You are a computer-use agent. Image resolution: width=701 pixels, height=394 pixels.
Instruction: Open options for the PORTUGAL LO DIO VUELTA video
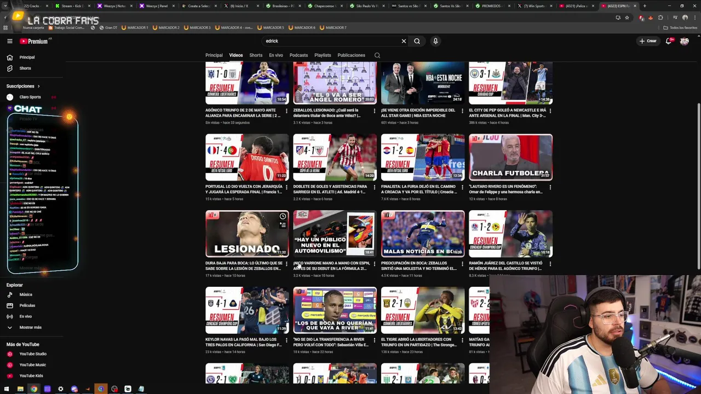pyautogui.click(x=286, y=187)
